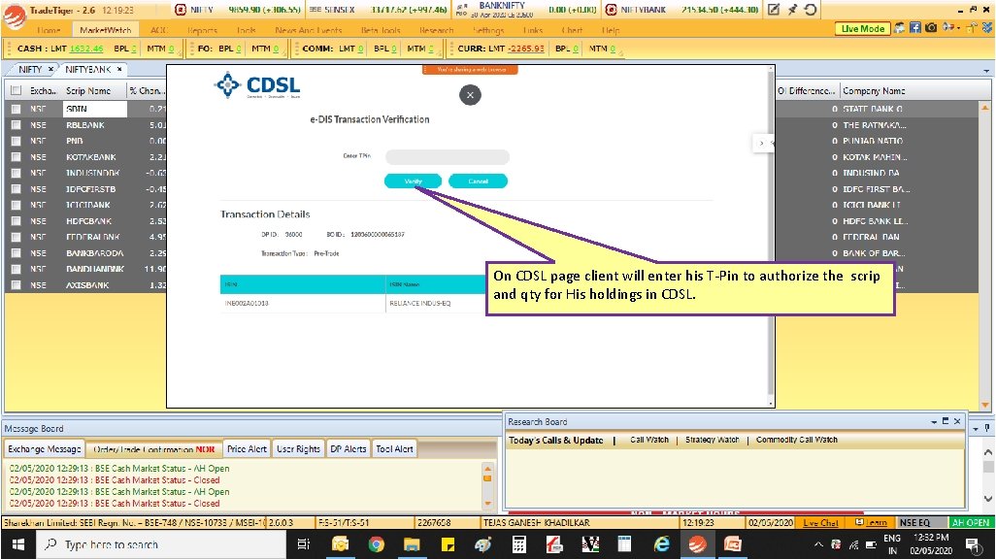
Task: Click the Outlook taskbar icon
Action: click(341, 544)
